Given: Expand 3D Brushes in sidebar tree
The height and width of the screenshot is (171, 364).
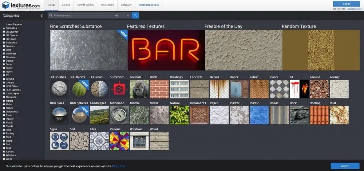Looking at the screenshot, I should point(4,32).
